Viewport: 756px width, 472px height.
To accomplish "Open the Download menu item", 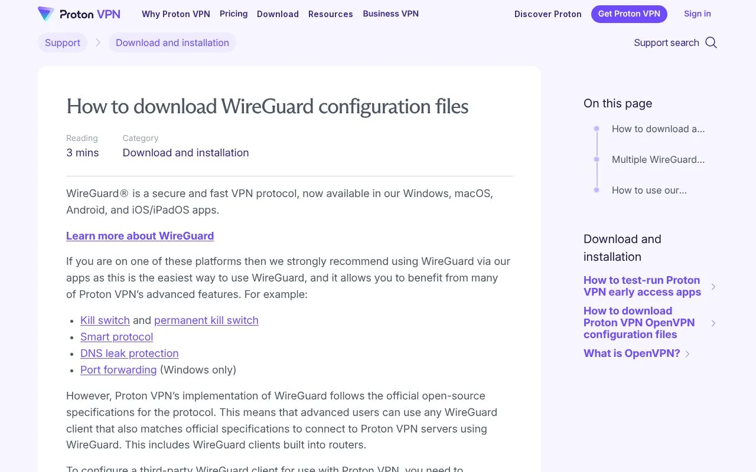I will (278, 14).
